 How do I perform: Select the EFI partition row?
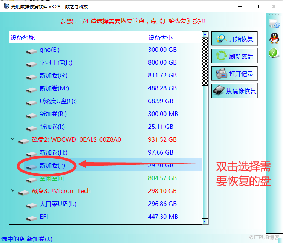106,217
